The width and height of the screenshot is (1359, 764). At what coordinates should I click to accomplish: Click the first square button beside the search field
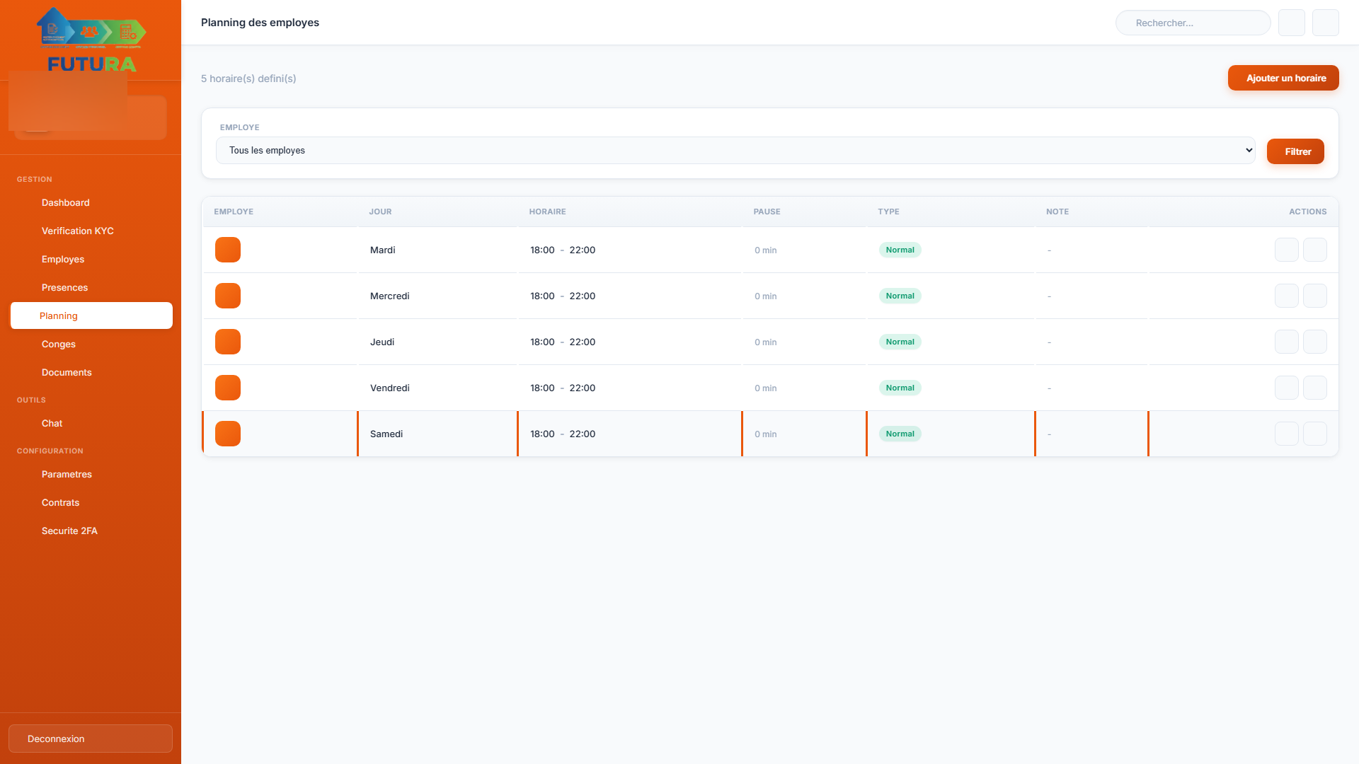[x=1291, y=23]
